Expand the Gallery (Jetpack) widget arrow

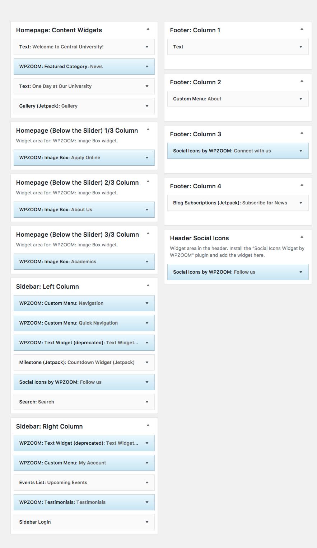[147, 106]
